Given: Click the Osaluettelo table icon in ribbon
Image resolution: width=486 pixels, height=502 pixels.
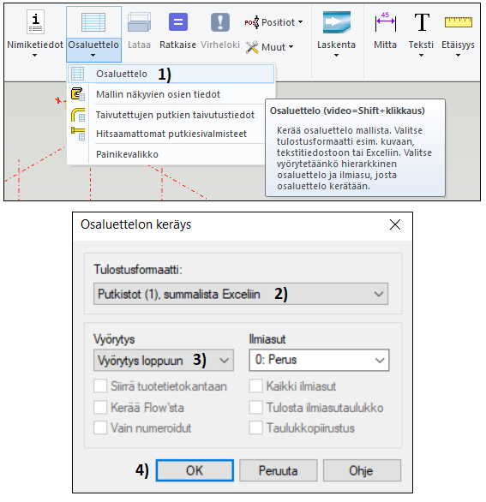Looking at the screenshot, I should 93,22.
